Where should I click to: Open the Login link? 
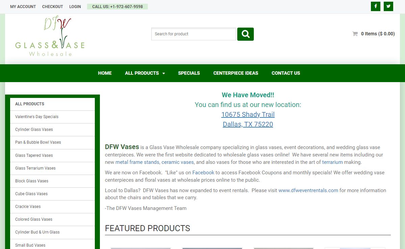(75, 7)
